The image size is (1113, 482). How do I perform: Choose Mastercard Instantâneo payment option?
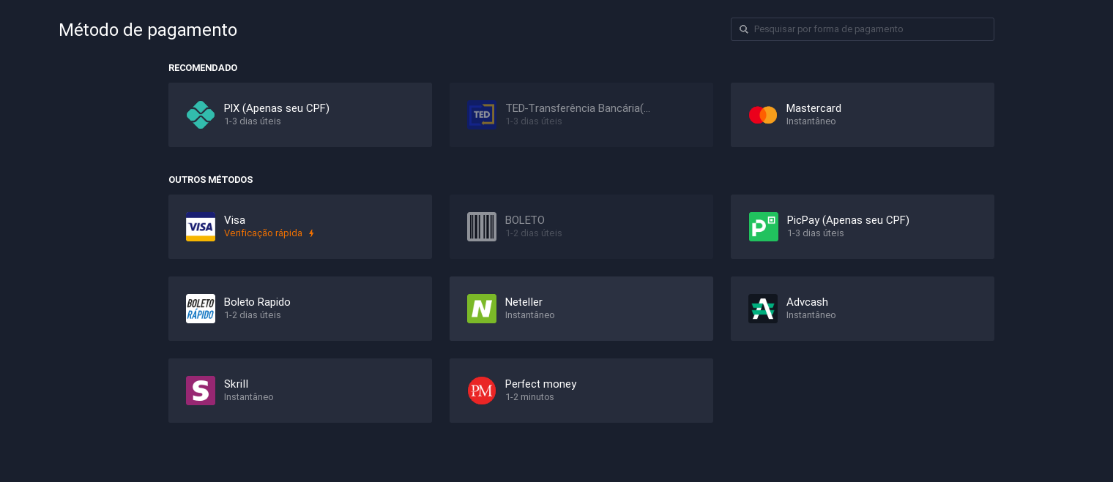tap(863, 115)
